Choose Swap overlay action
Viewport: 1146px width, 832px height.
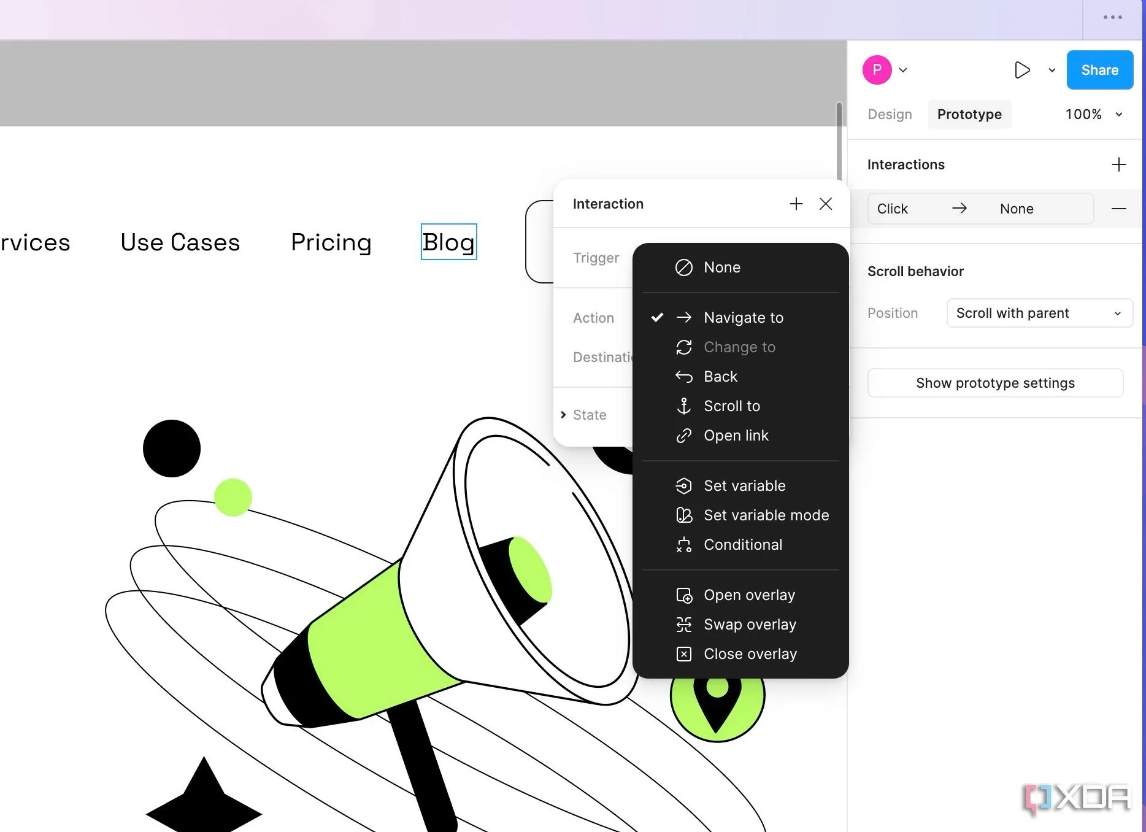pos(740,625)
